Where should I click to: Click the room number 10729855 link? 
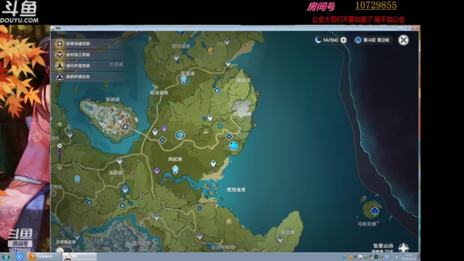pos(376,5)
